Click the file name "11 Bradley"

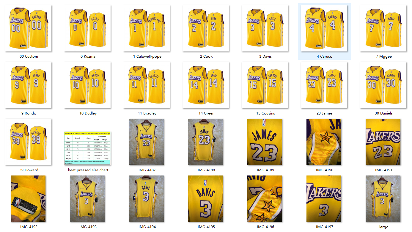pos(147,113)
